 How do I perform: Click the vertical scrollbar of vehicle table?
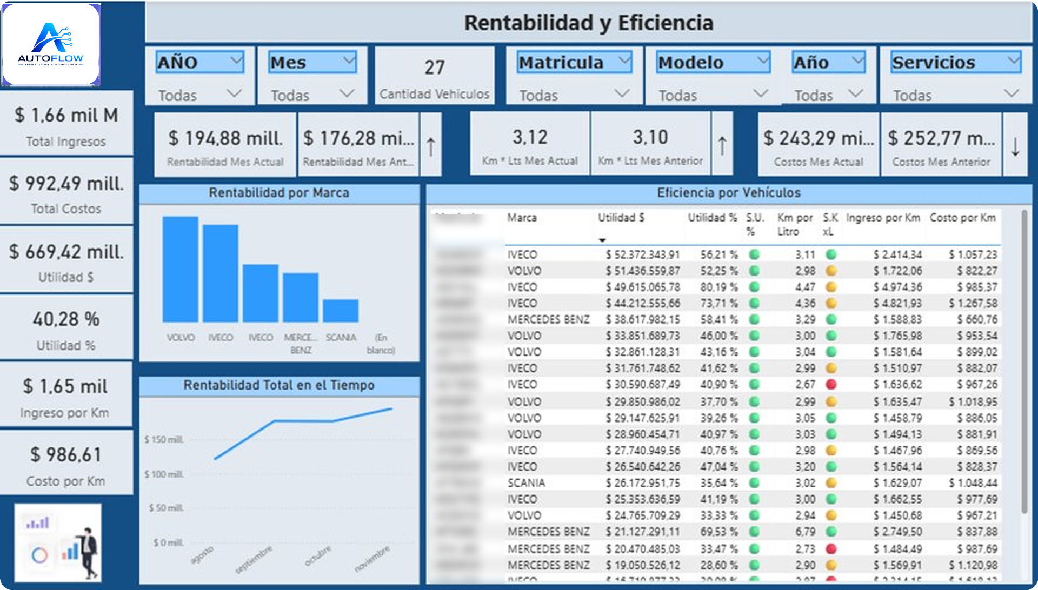tap(1024, 362)
